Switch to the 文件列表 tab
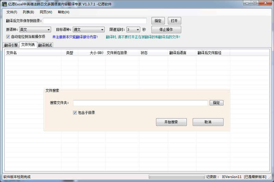 tap(28, 45)
